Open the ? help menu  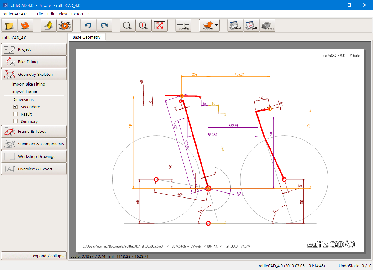89,14
